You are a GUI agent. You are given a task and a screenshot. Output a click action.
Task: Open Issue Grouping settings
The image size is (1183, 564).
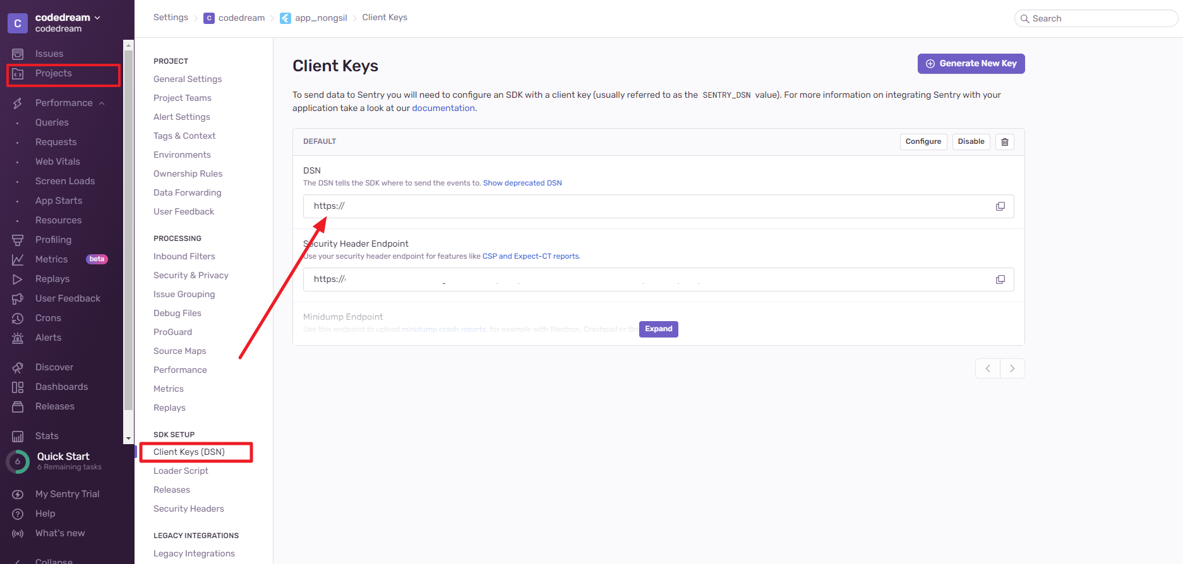coord(184,294)
